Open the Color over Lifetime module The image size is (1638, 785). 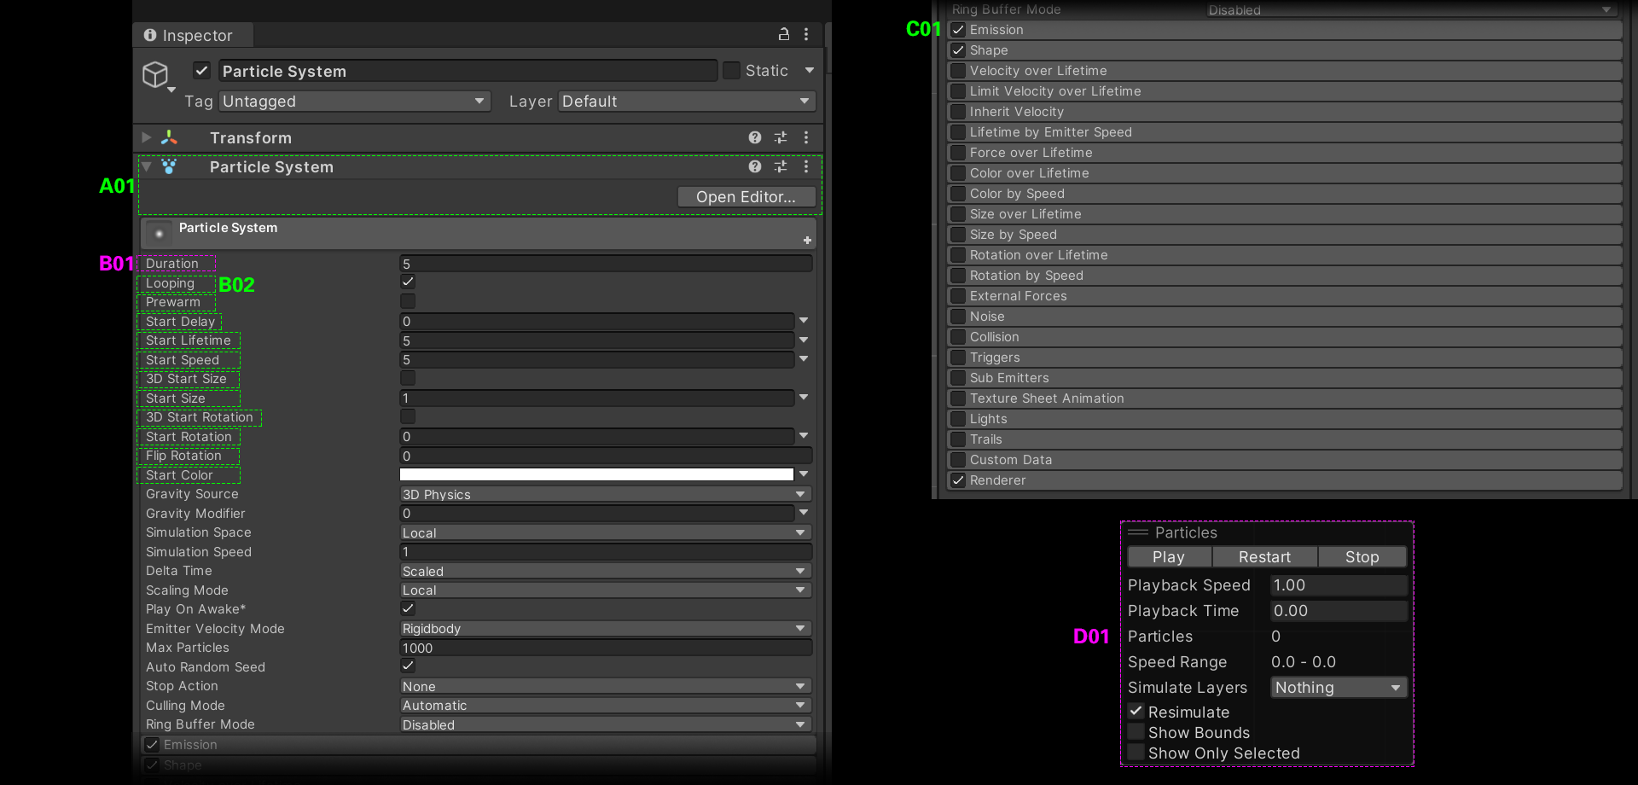tap(1285, 173)
